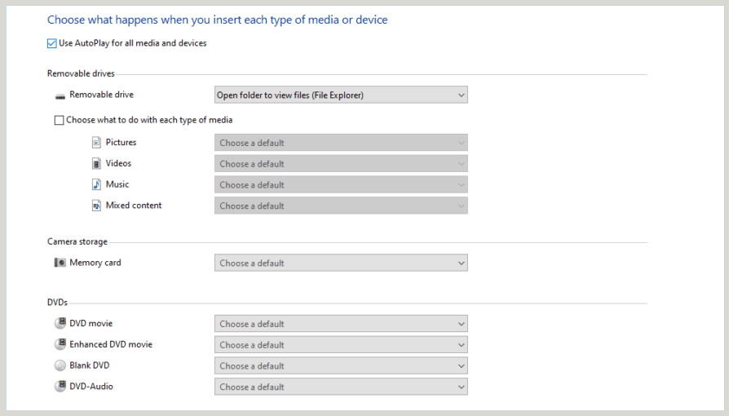Viewport: 729px width, 416px height.
Task: Open the Removable drive action dropdown
Action: (x=341, y=95)
